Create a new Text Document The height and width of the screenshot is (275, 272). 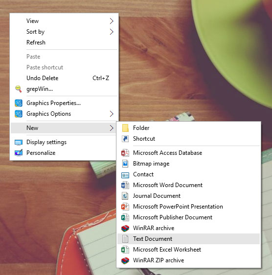(x=189, y=239)
